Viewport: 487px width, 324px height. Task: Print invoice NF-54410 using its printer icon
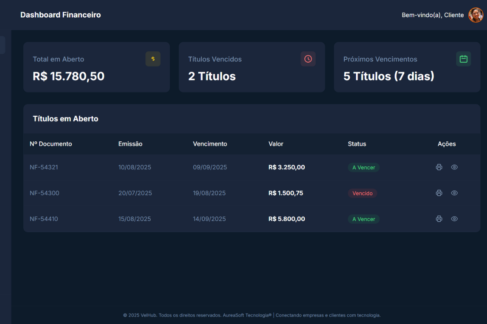point(439,219)
